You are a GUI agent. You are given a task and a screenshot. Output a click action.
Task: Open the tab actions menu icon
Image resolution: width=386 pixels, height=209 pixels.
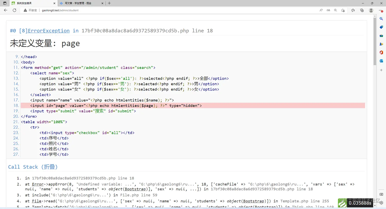tap(5, 3)
